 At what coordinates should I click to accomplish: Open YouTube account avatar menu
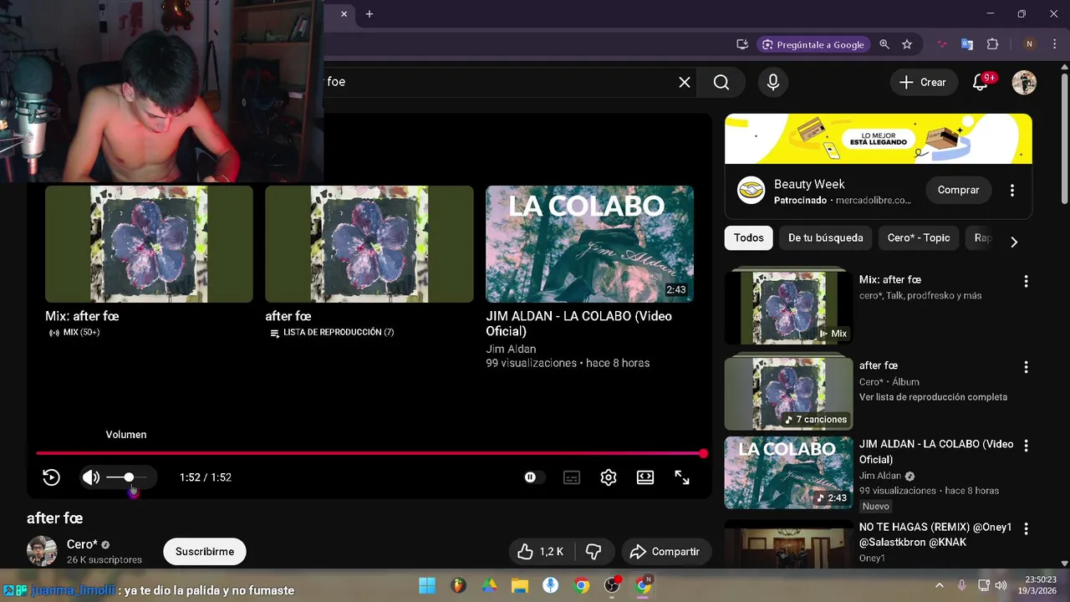click(1024, 82)
